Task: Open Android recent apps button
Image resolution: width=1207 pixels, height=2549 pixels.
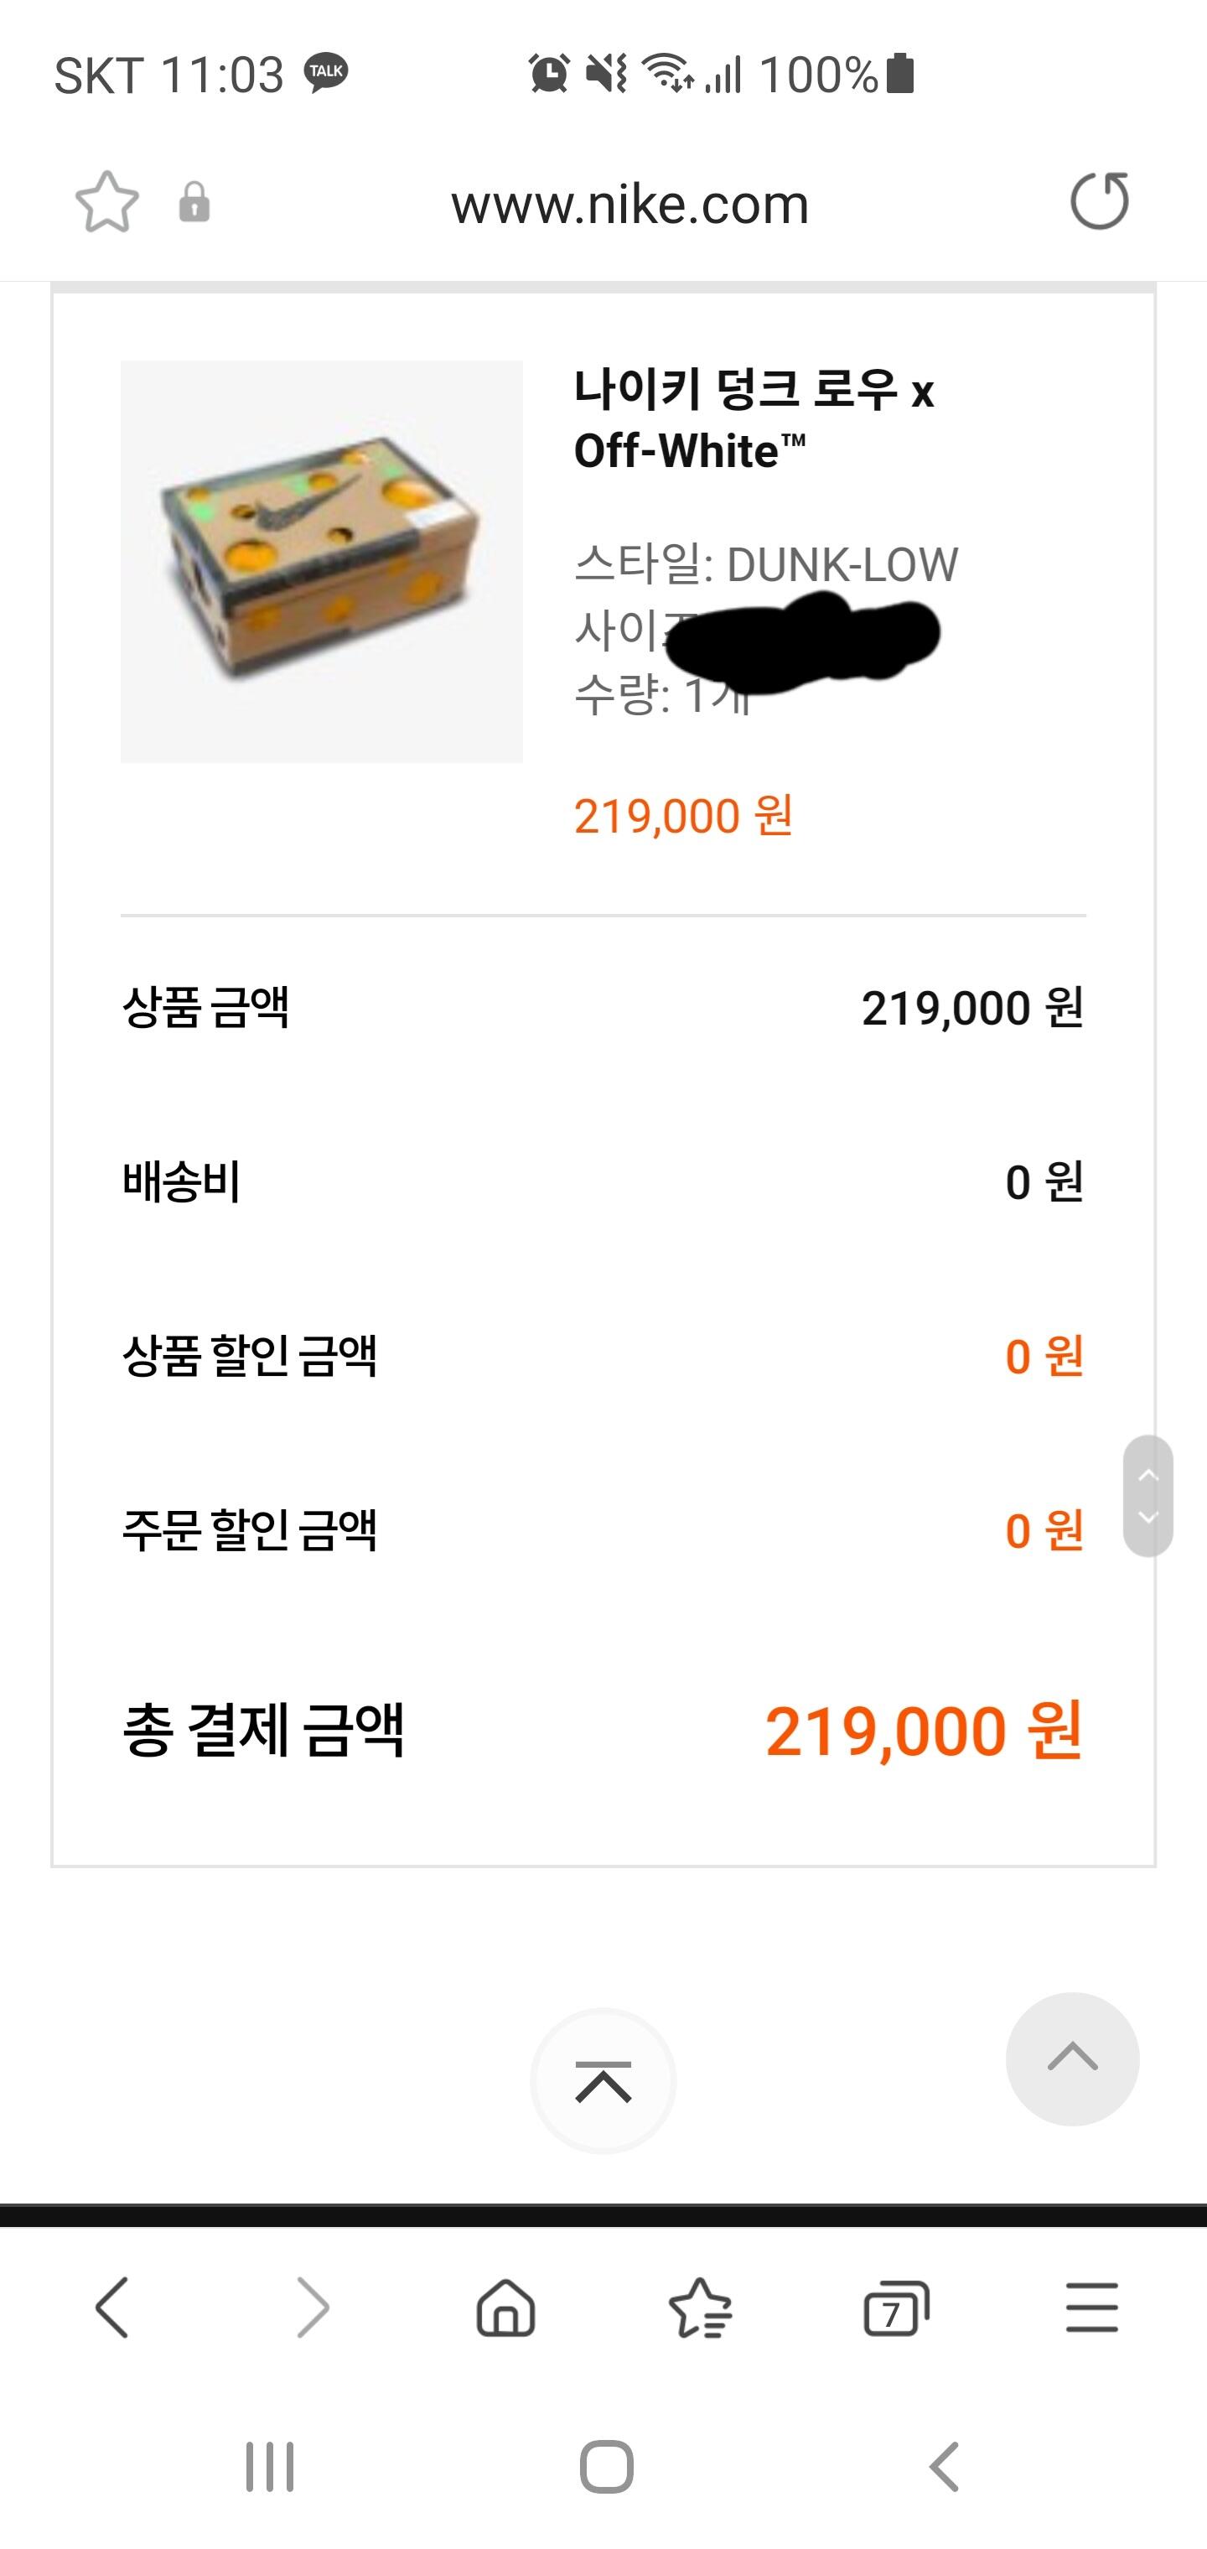Action: pyautogui.click(x=270, y=2467)
